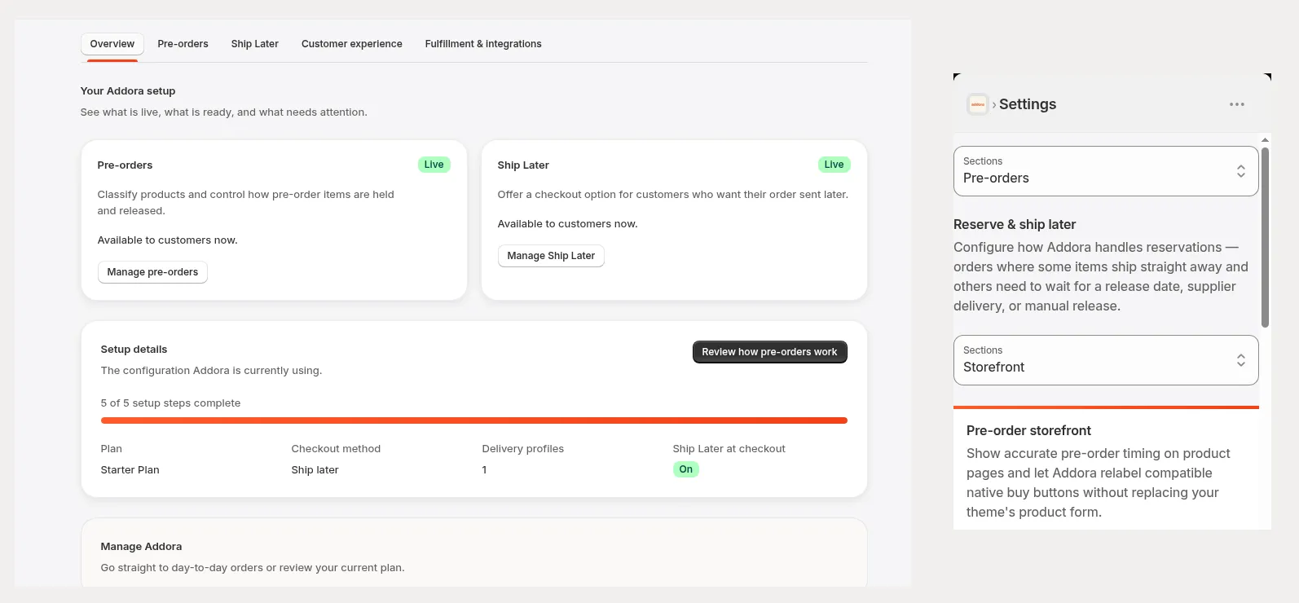Image resolution: width=1299 pixels, height=603 pixels.
Task: Click the Manage Ship Later button
Action: click(x=551, y=256)
